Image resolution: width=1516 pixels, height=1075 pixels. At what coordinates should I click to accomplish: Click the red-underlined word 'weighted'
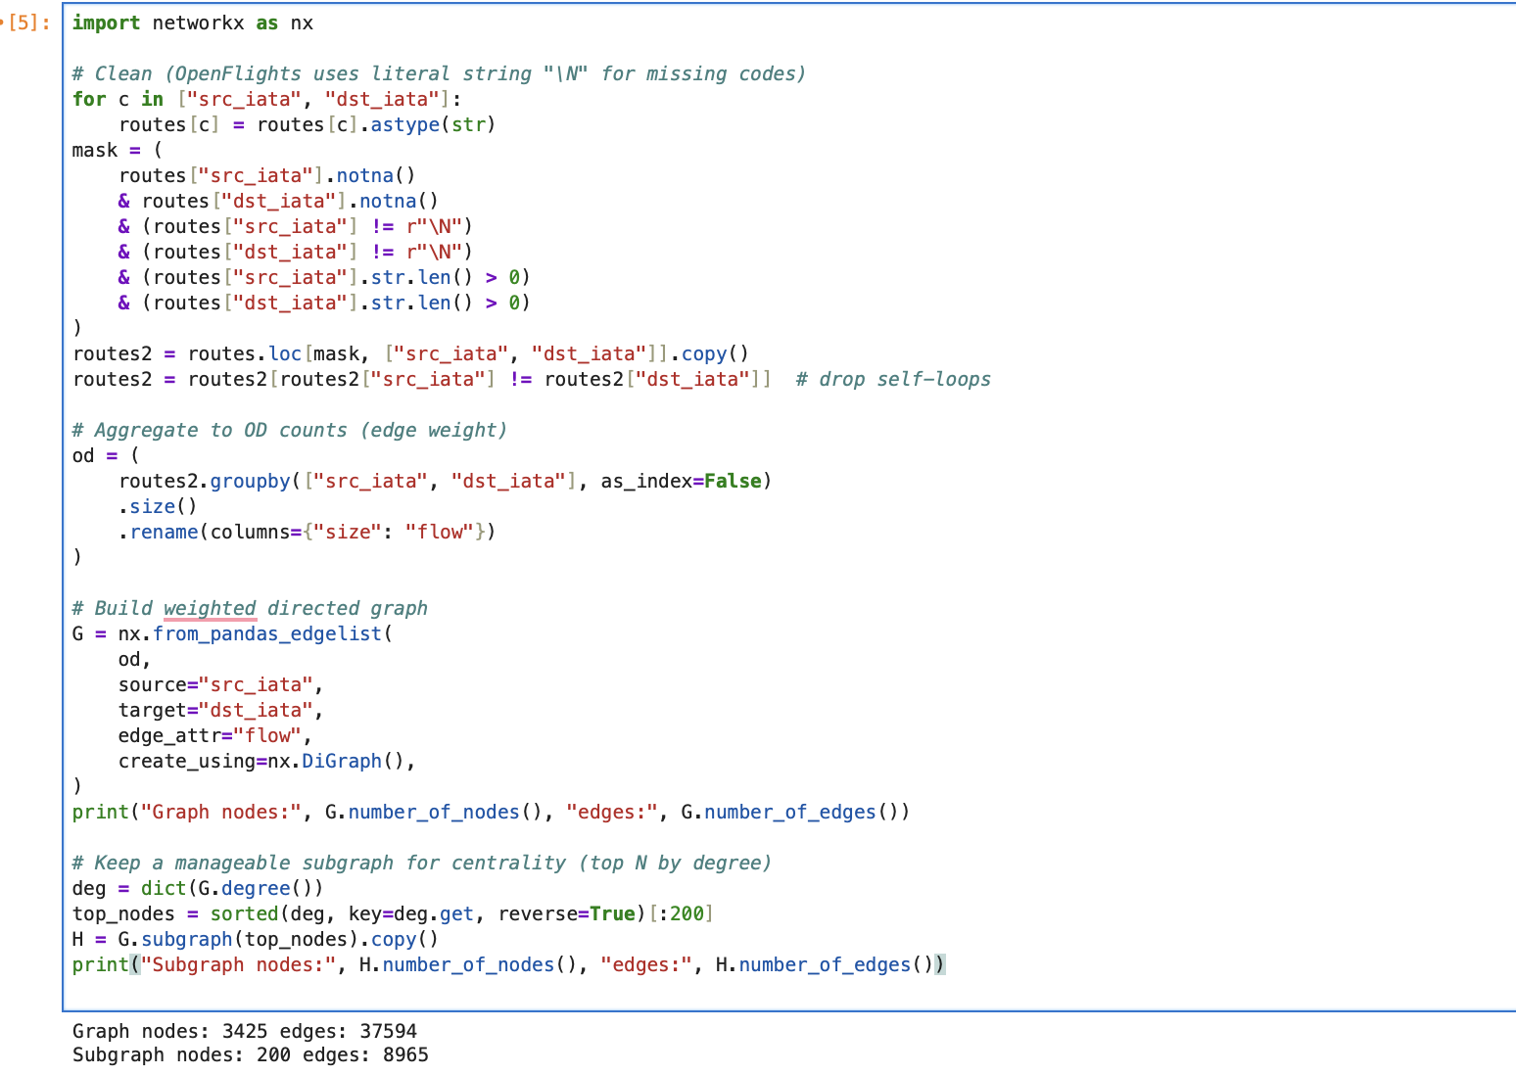210,608
